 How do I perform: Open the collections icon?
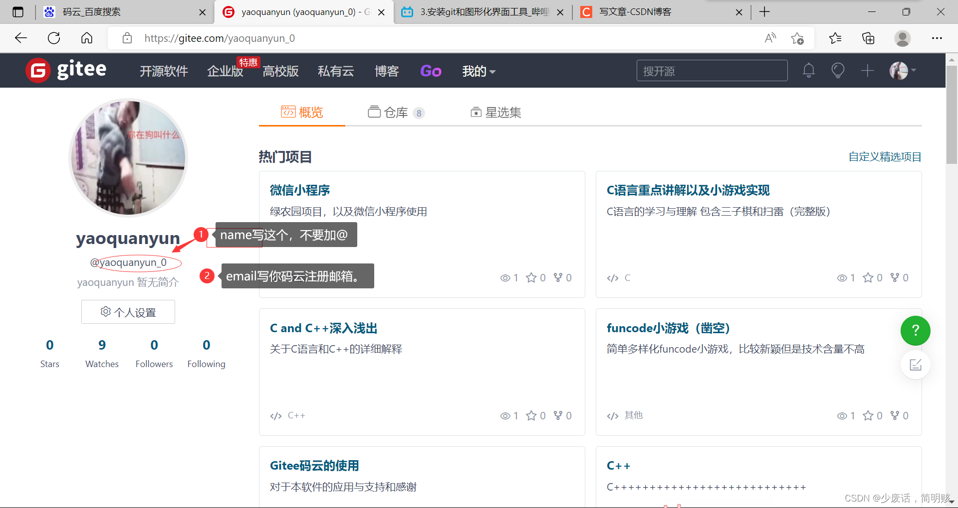coord(868,38)
